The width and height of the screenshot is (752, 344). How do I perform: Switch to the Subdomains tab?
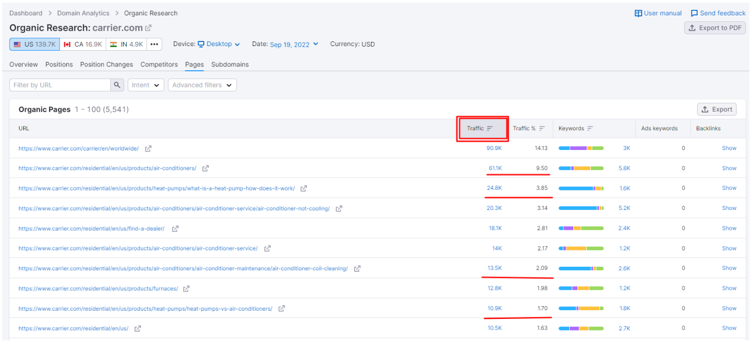point(230,64)
